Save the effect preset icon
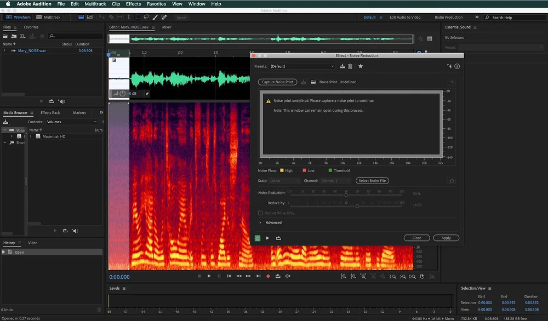This screenshot has height=321, width=548. pos(342,66)
